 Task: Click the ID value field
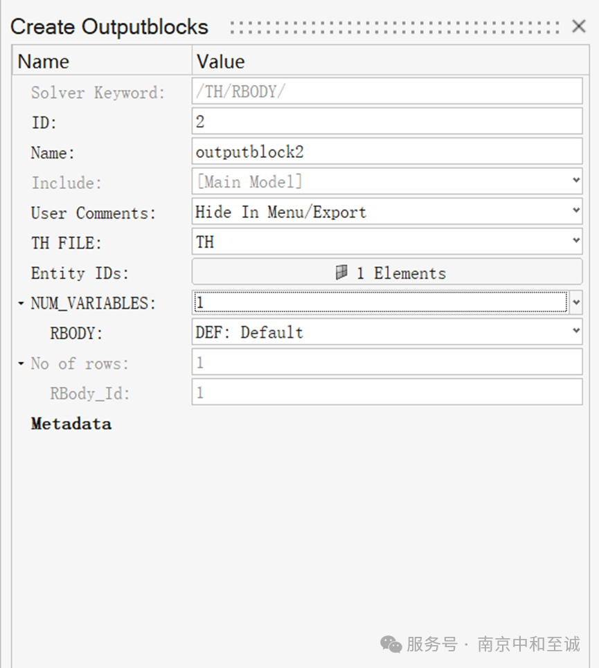(x=387, y=121)
